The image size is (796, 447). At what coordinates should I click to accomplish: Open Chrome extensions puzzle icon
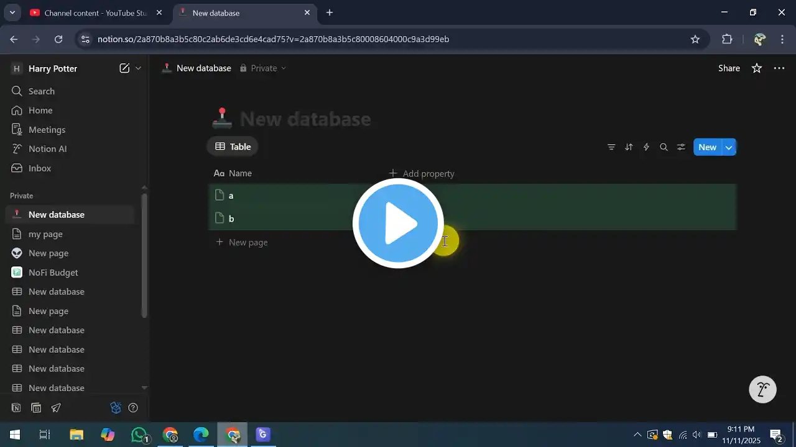727,39
